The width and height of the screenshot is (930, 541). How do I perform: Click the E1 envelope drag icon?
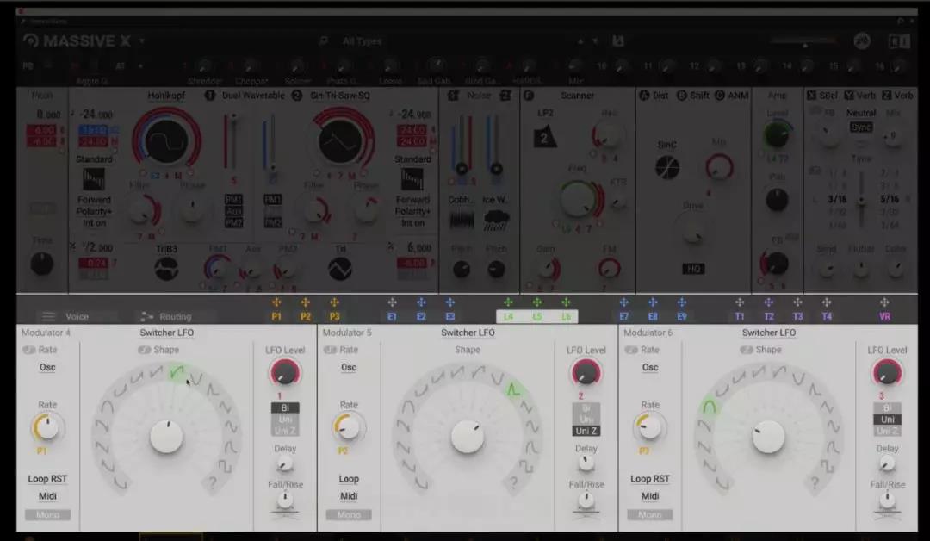pos(392,302)
